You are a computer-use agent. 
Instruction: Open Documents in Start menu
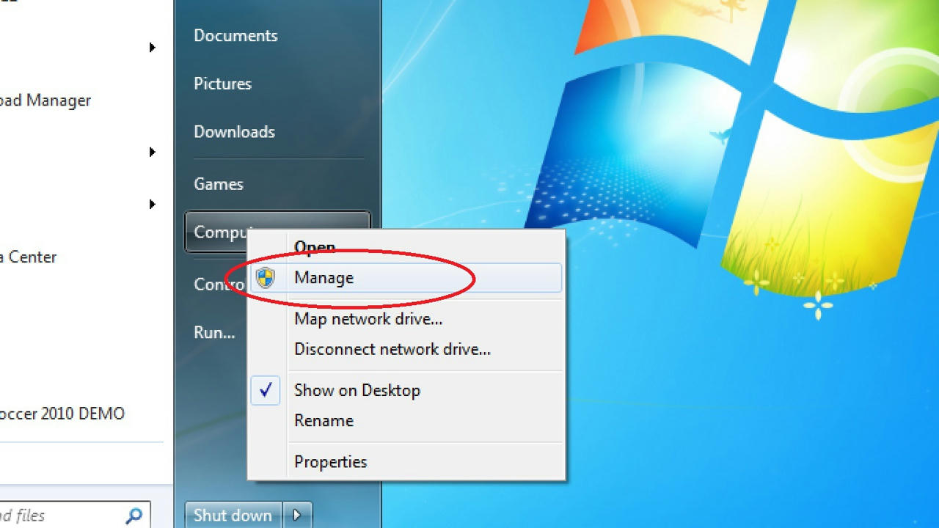click(x=235, y=36)
